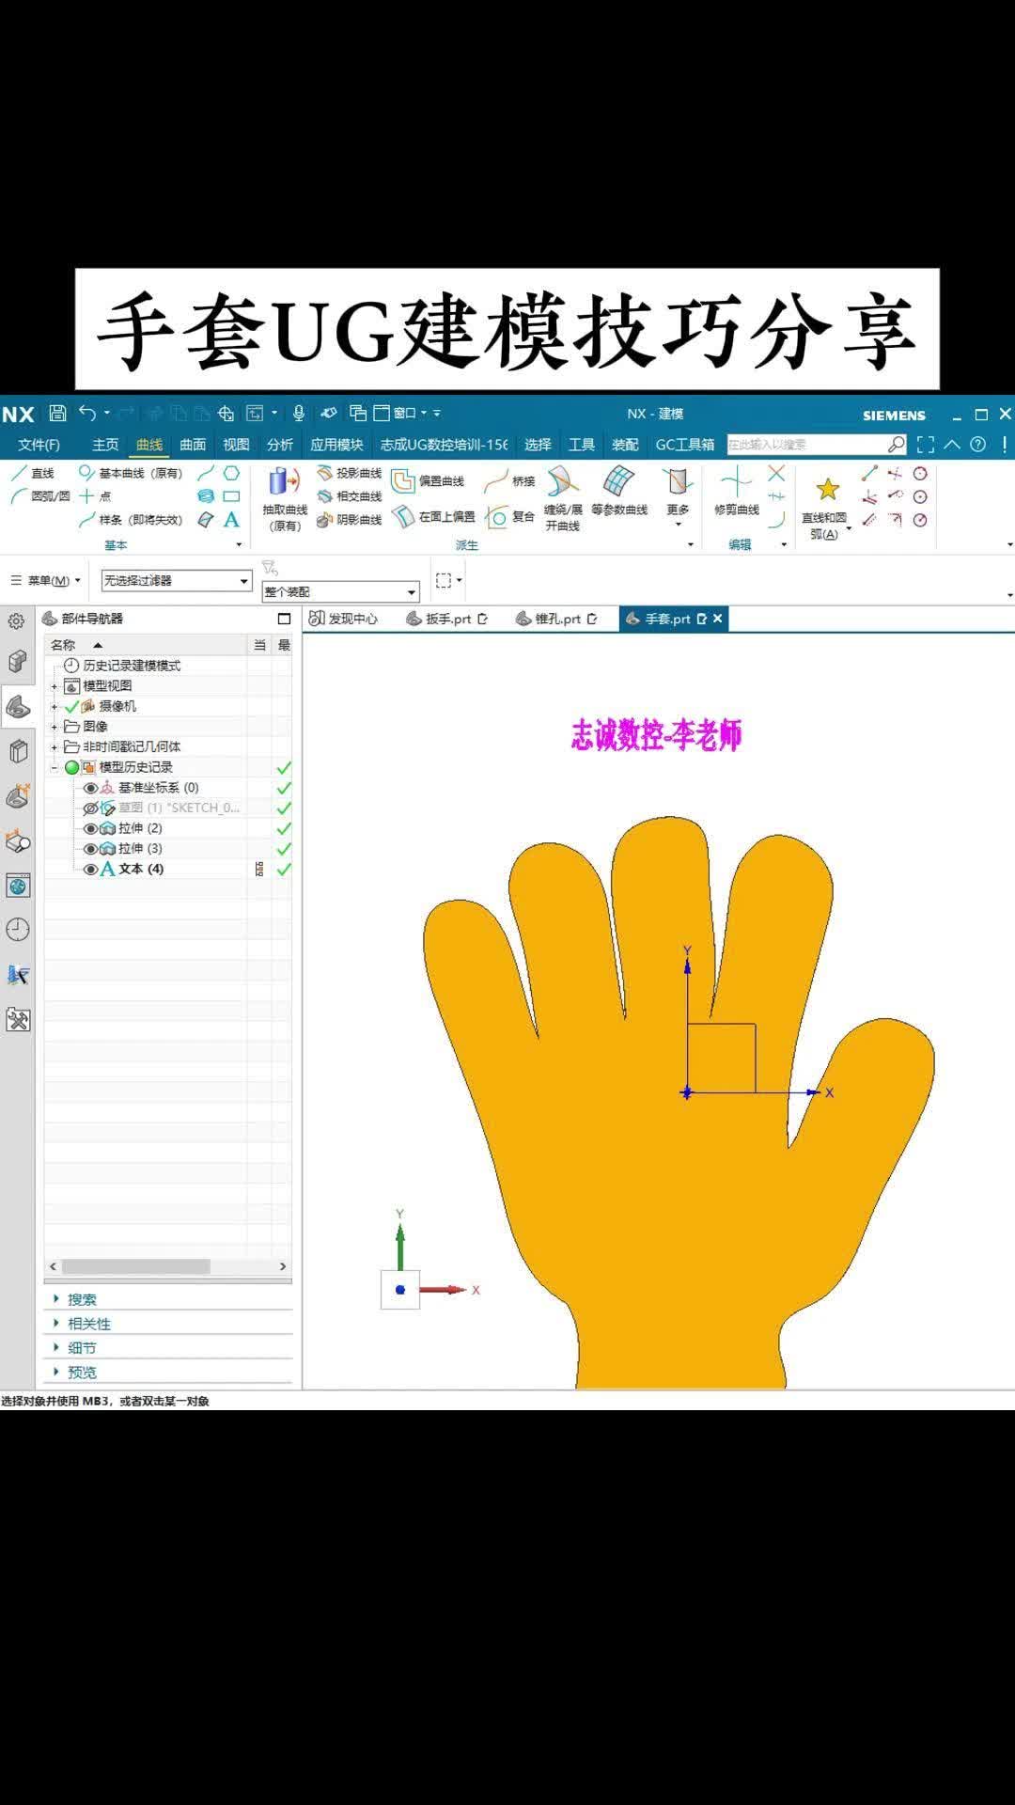
Task: Click the 偏置曲线 offset curve icon
Action: [x=403, y=481]
